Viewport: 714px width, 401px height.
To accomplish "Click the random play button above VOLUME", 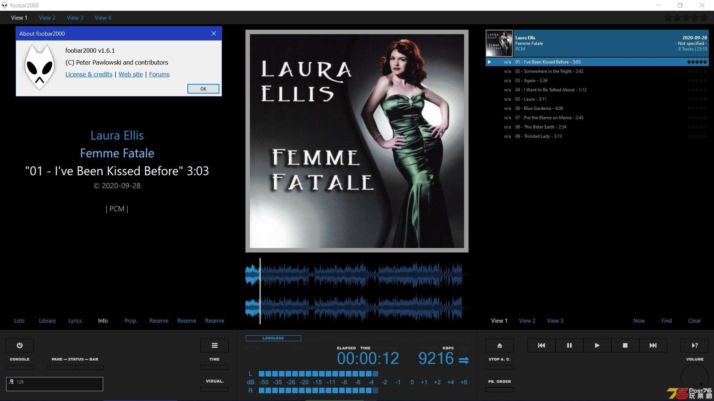I will [x=695, y=345].
